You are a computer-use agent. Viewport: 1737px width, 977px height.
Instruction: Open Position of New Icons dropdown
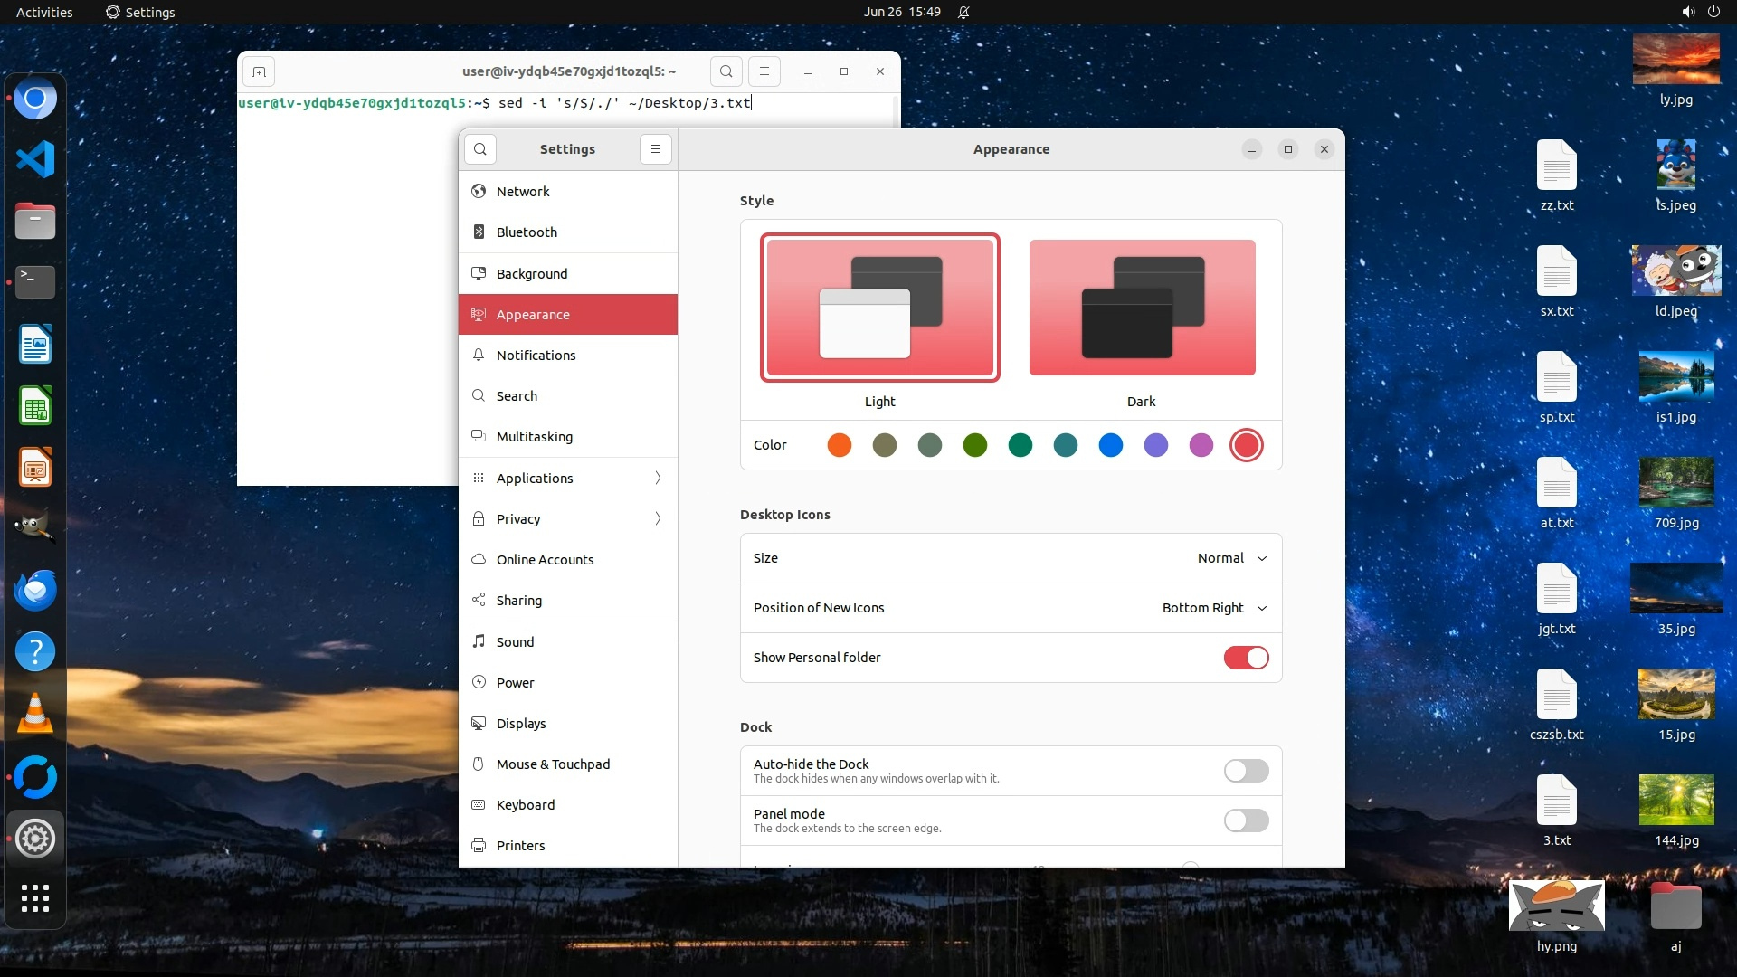tap(1214, 608)
